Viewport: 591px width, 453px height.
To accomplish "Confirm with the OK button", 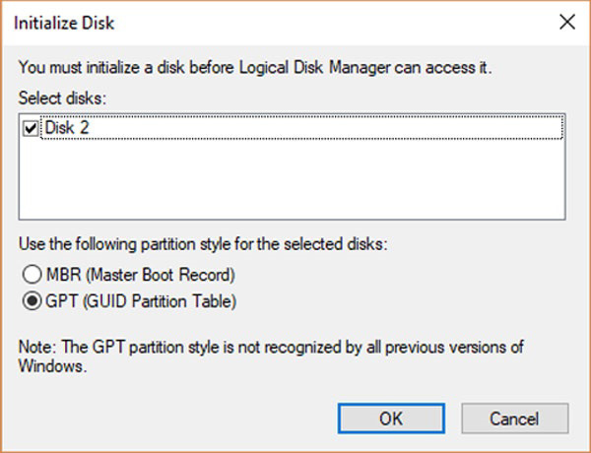I will click(x=391, y=418).
